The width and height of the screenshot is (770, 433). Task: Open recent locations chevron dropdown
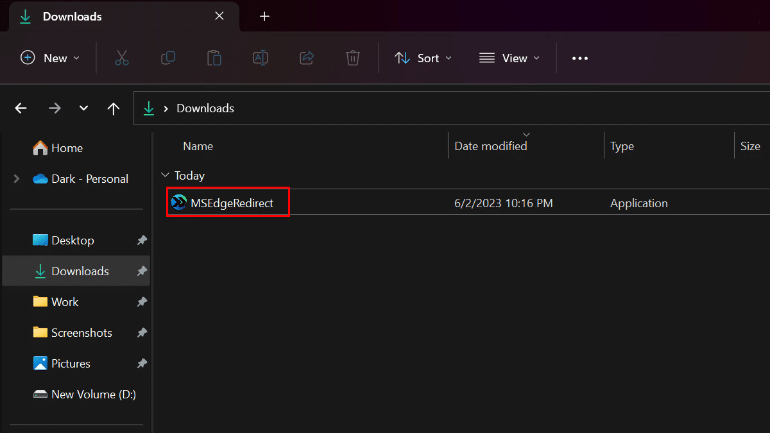(x=83, y=108)
